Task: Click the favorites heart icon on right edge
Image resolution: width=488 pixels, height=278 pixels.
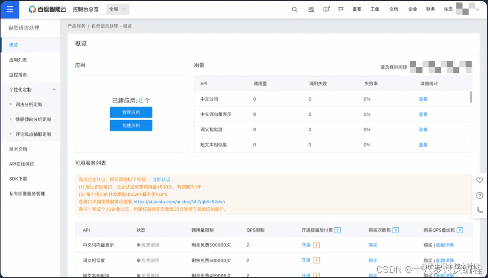Action: click(479, 180)
